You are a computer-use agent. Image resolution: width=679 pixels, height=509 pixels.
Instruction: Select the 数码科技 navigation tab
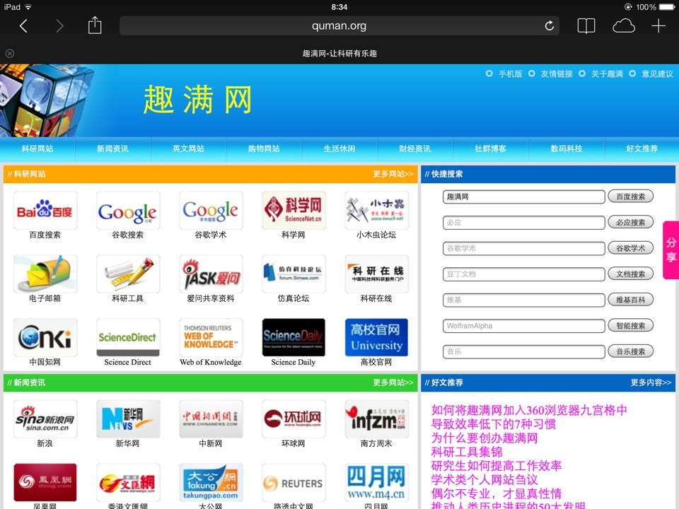(567, 149)
